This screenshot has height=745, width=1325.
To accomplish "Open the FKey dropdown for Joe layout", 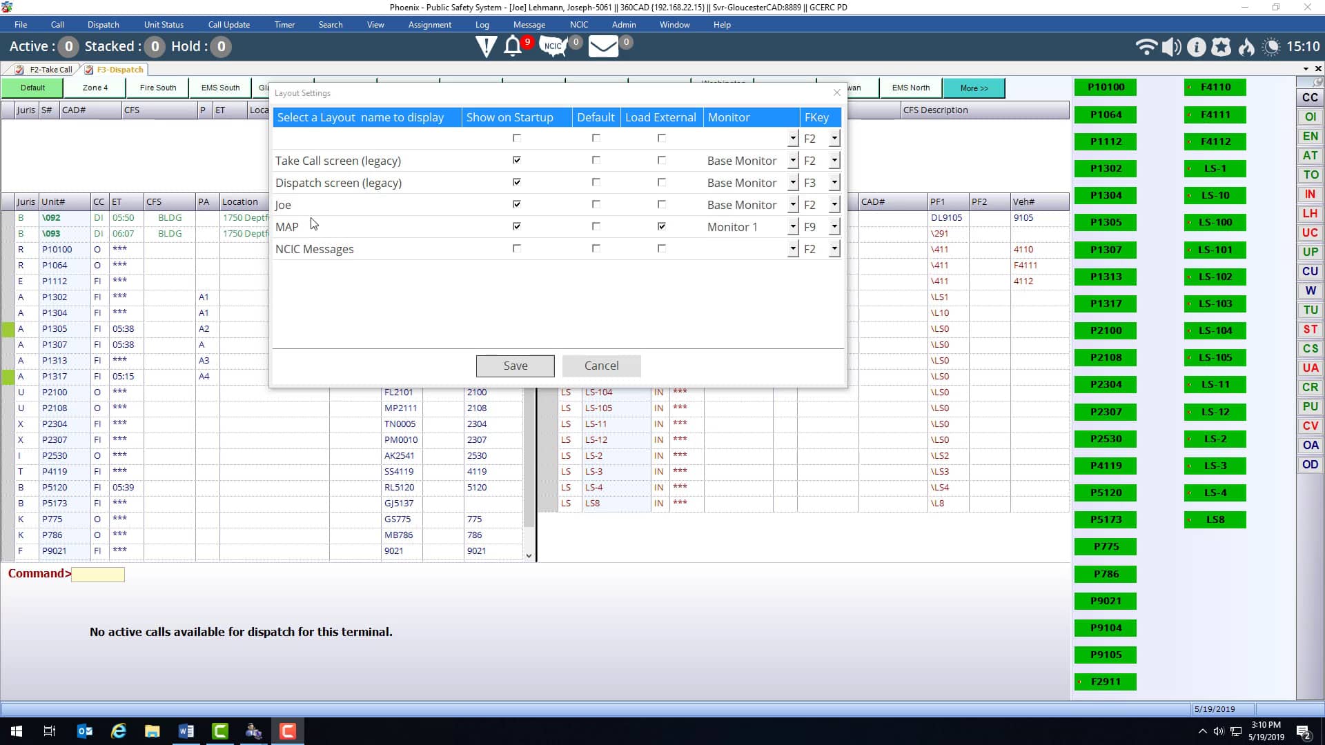I will [x=834, y=204].
